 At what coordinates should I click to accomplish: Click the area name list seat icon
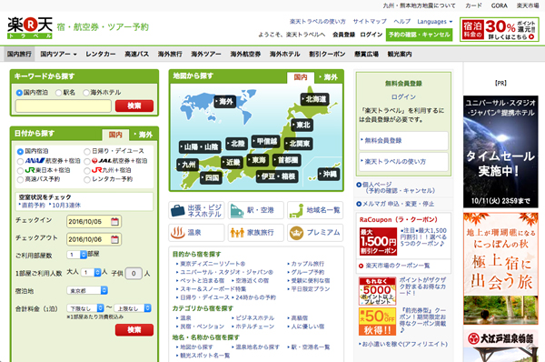296,210
